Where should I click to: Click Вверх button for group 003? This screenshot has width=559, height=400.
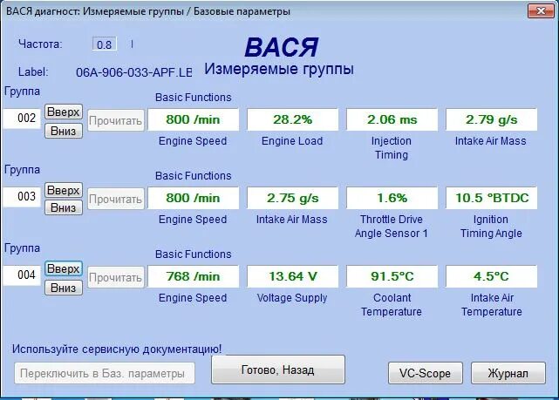coord(64,190)
